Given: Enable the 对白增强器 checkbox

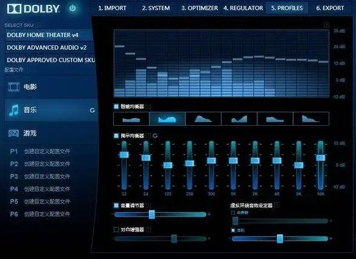Looking at the screenshot, I should 116,230.
